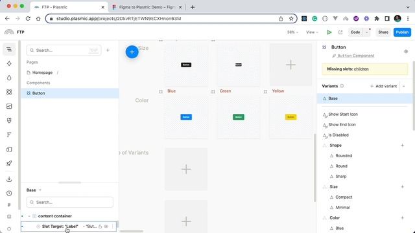Screen dimensions: 415x233
Task: Open the import download icon in sidebar
Action: (x=9, y=179)
